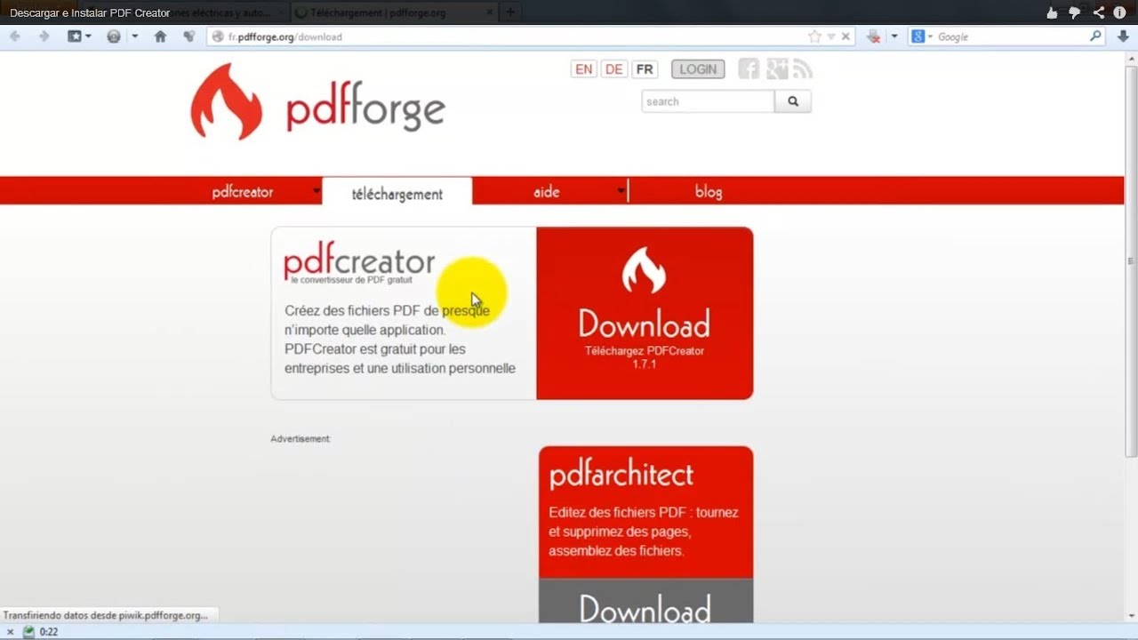The width and height of the screenshot is (1138, 640).
Task: Open the aide navigation menu
Action: [x=547, y=192]
